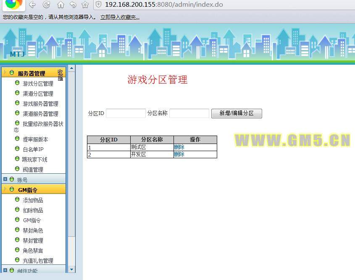The image size is (355, 280).
Task: Click the undo-close-tab arrow icon
Action: [73, 5]
